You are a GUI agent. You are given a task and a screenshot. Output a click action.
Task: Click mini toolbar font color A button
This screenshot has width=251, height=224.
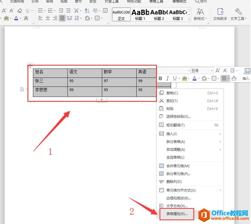click(x=194, y=78)
